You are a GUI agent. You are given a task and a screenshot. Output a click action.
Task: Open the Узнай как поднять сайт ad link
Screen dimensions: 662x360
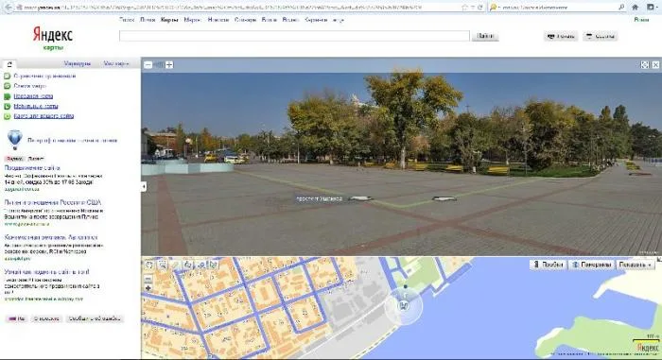pyautogui.click(x=47, y=272)
